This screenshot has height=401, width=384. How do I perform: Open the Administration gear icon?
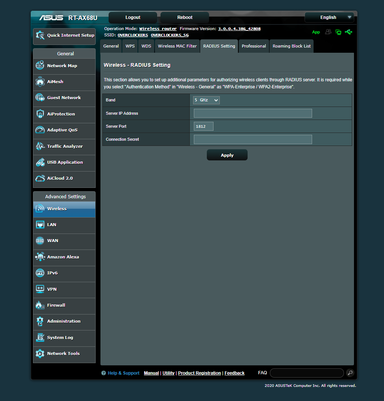[40, 321]
